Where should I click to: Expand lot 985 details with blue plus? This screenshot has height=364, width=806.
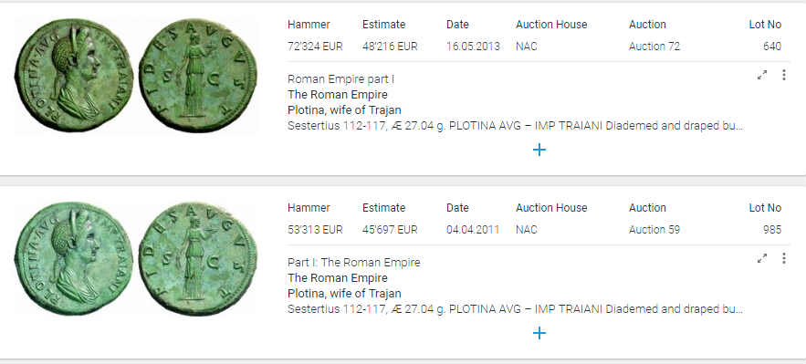[x=539, y=333]
